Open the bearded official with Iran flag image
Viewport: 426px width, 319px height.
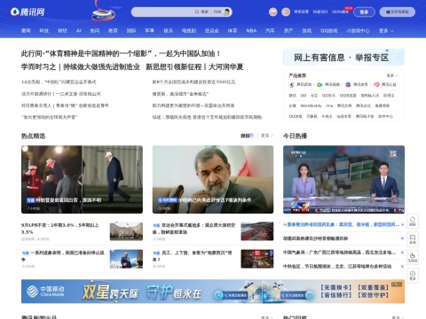(213, 179)
